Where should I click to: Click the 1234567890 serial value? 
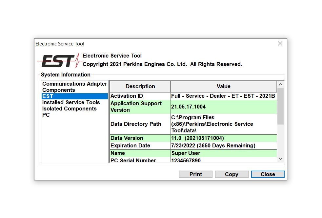pyautogui.click(x=224, y=160)
